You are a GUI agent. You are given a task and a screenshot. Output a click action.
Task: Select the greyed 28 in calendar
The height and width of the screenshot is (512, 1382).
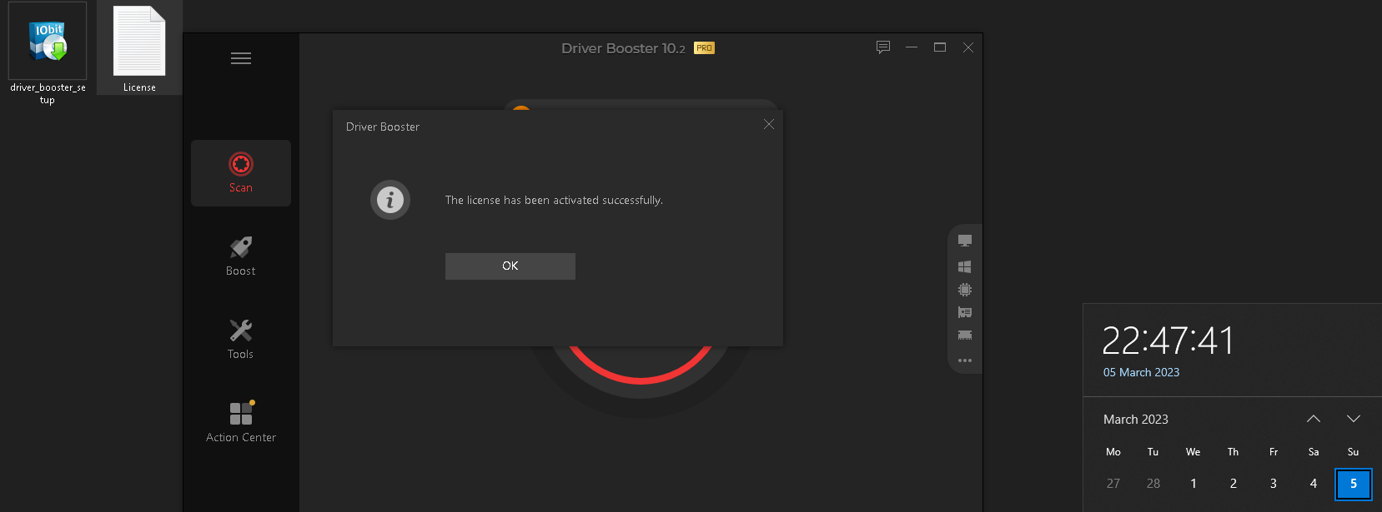click(x=1153, y=484)
